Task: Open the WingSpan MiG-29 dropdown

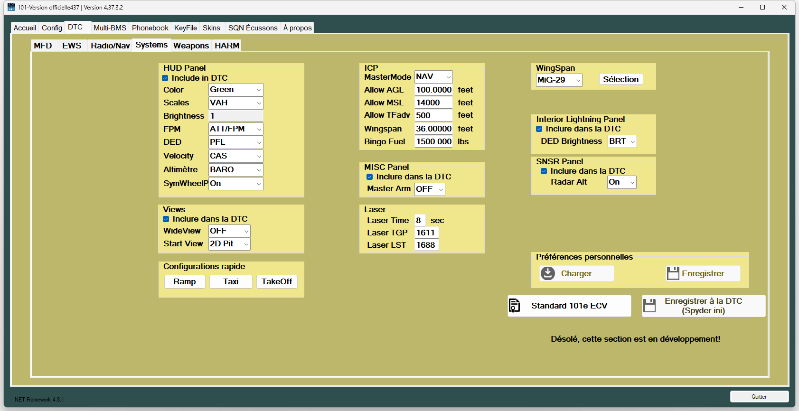Action: click(559, 80)
